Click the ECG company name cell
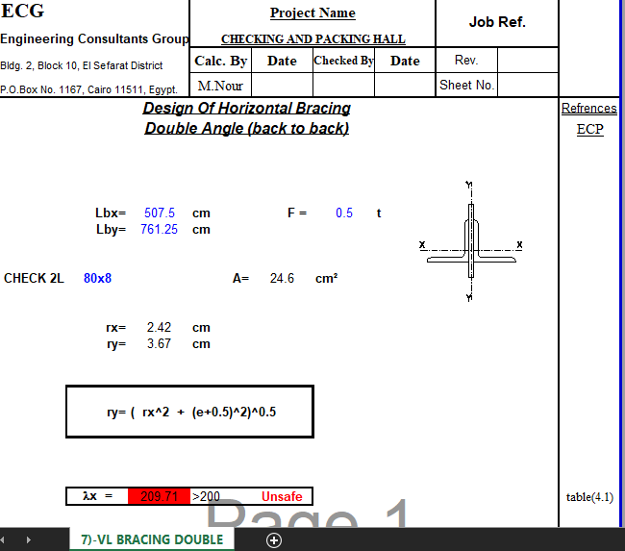 [x=22, y=11]
